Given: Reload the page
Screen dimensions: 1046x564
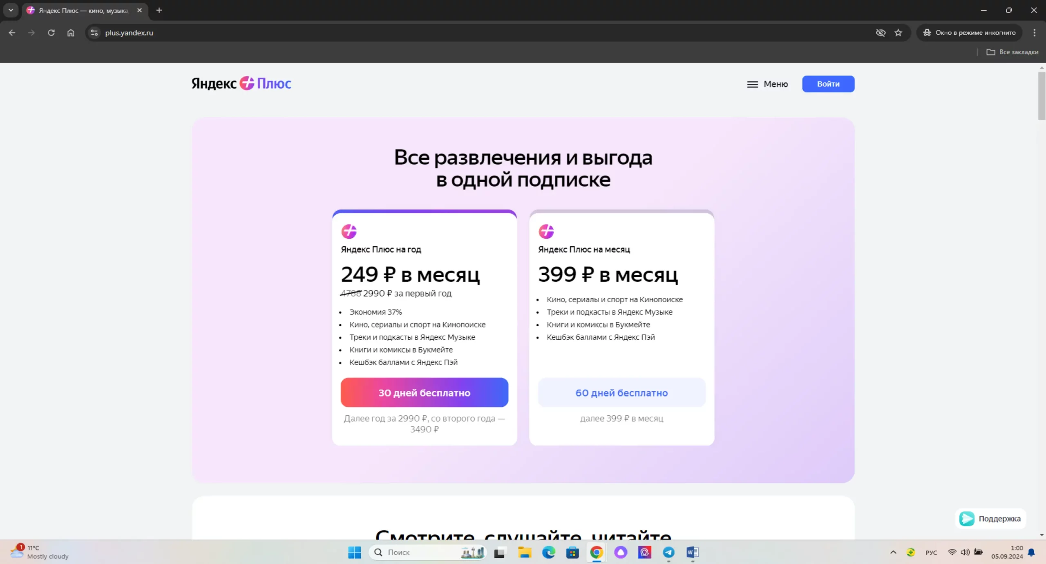Looking at the screenshot, I should [x=51, y=33].
